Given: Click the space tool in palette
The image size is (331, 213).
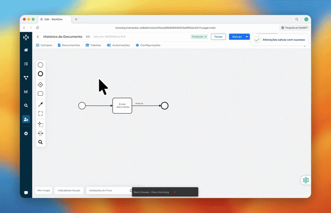Looking at the screenshot, I should coord(41,133).
